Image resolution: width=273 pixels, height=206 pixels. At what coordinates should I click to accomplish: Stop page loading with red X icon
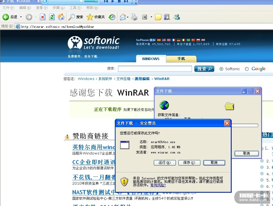point(43,17)
